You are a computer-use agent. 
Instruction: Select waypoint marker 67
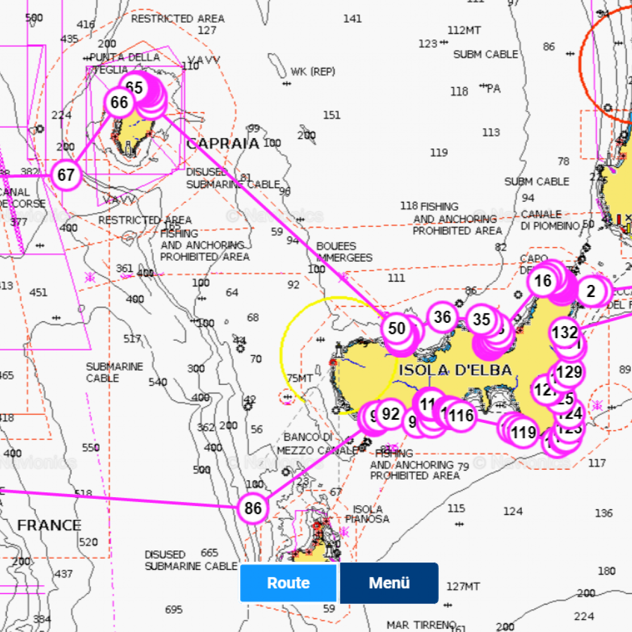click(66, 175)
